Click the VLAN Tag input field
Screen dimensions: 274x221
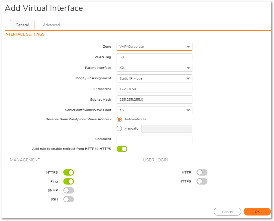[154, 57]
